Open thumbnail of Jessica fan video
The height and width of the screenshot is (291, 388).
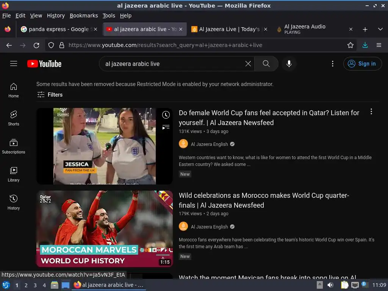coord(105,146)
